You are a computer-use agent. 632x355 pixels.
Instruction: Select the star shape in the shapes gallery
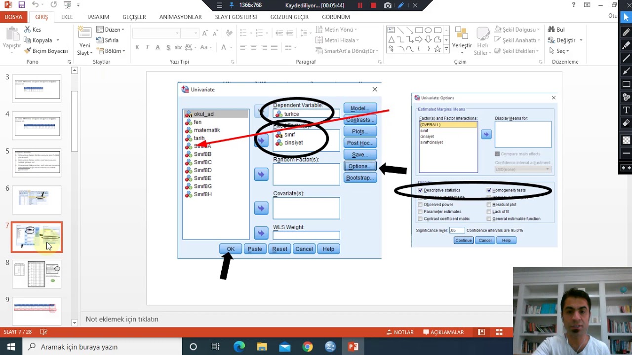tap(437, 49)
